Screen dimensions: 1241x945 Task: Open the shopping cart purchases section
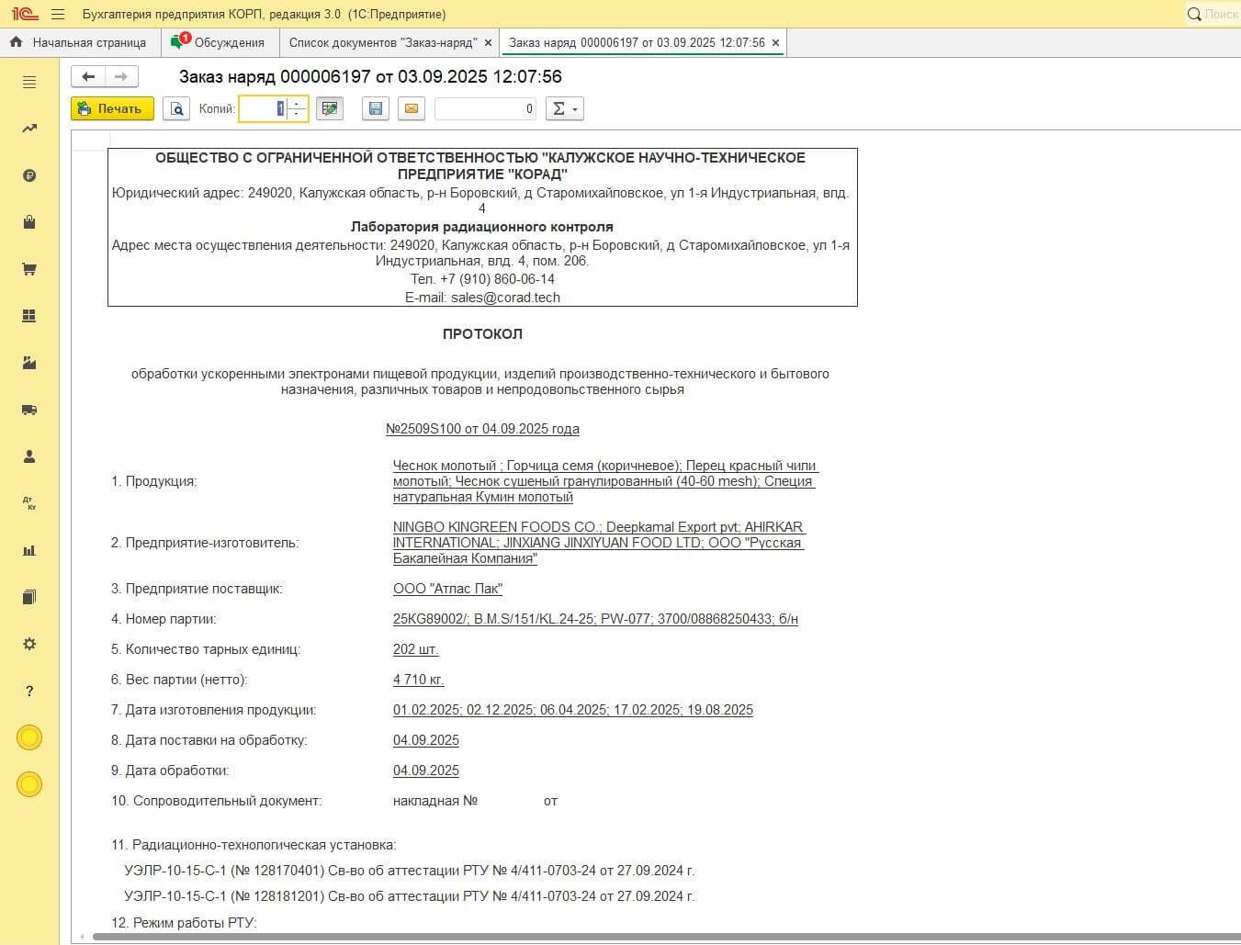click(x=29, y=269)
